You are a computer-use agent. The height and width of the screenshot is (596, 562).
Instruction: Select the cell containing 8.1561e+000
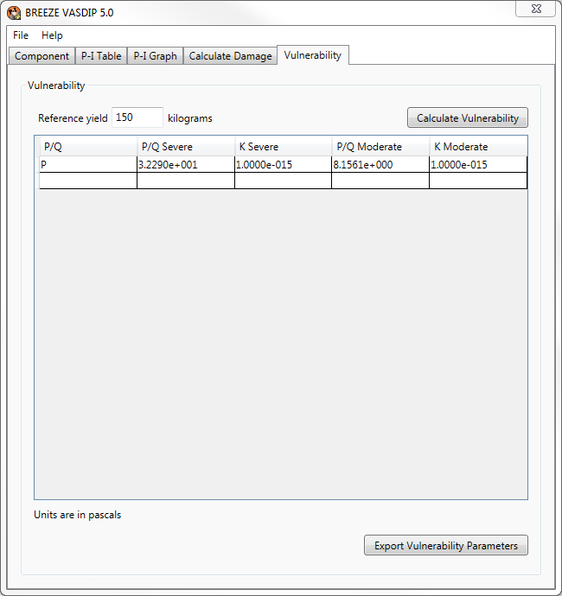coord(380,165)
